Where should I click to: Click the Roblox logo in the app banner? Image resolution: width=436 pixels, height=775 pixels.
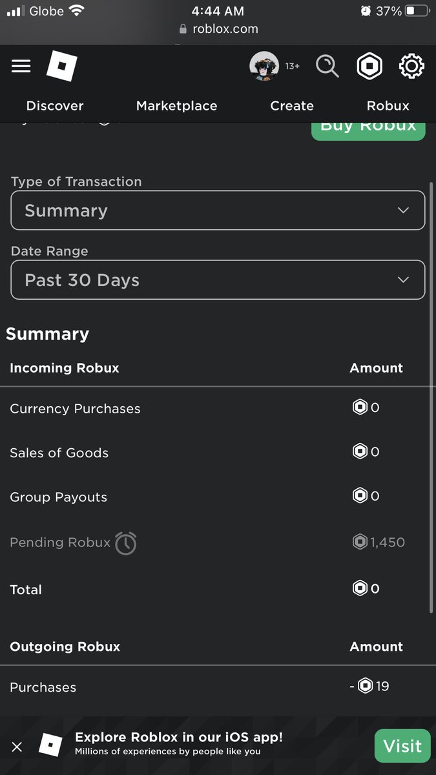coord(50,745)
